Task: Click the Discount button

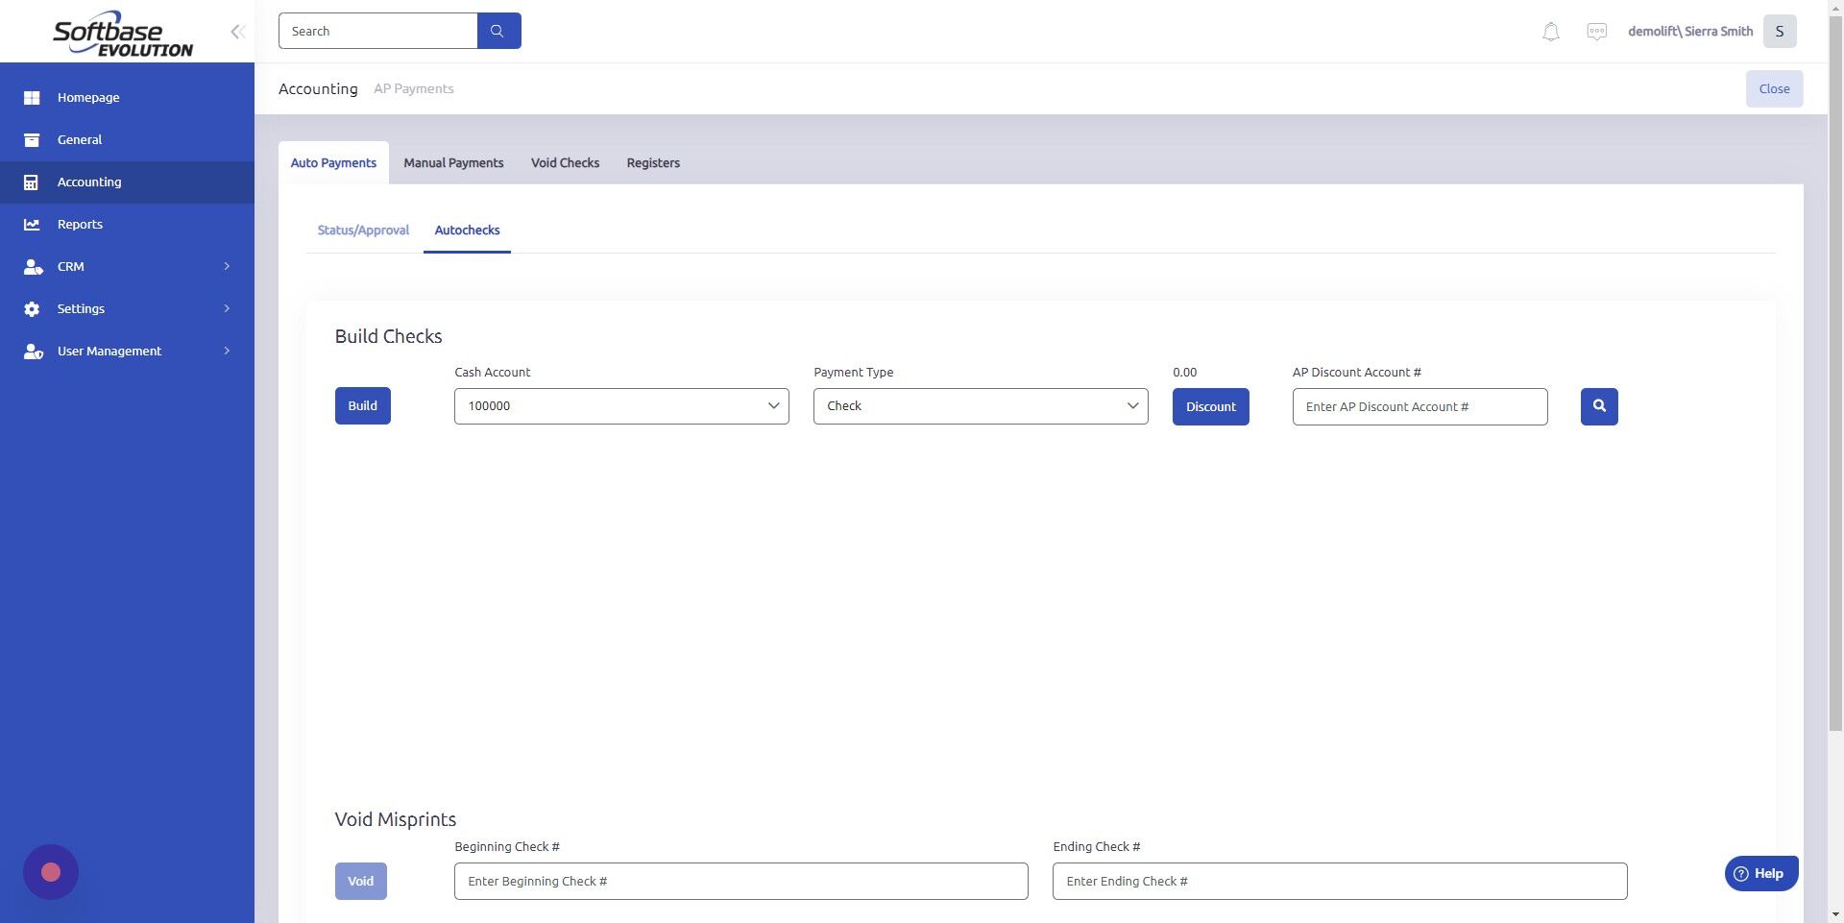Action: (x=1209, y=406)
